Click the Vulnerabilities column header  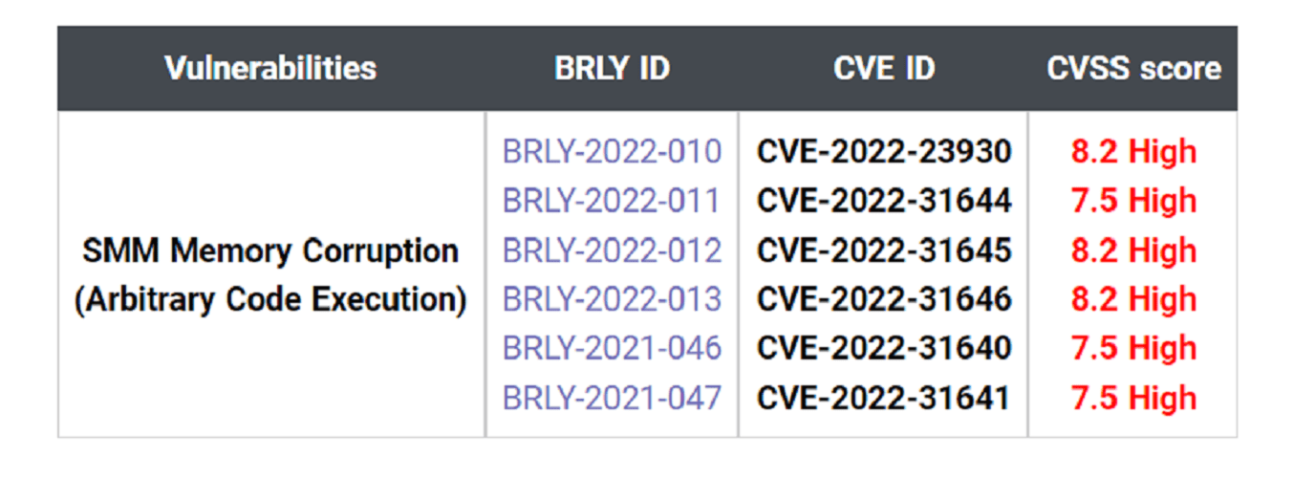[270, 69]
